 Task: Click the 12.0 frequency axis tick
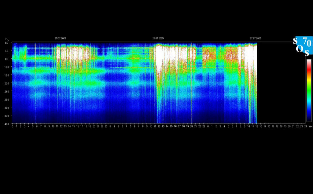click(x=6, y=67)
